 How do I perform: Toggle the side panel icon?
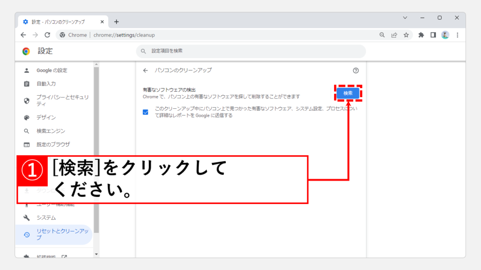[x=433, y=35]
